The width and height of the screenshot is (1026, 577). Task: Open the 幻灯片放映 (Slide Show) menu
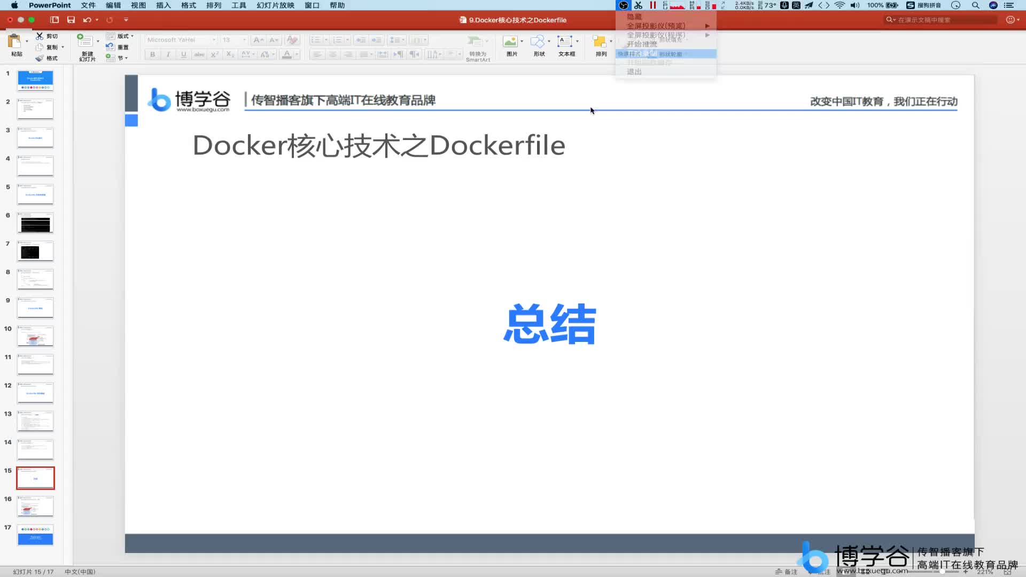pos(276,5)
